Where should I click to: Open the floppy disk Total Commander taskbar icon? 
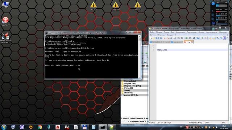pyautogui.click(x=84, y=127)
